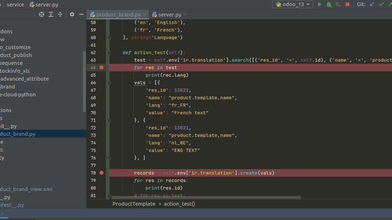392x220 pixels.
Task: Close the server.py tab
Action: [x=185, y=14]
